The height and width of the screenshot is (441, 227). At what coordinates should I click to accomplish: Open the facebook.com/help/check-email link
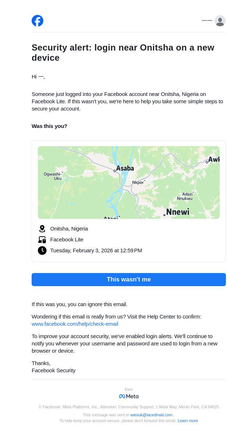pyautogui.click(x=75, y=324)
